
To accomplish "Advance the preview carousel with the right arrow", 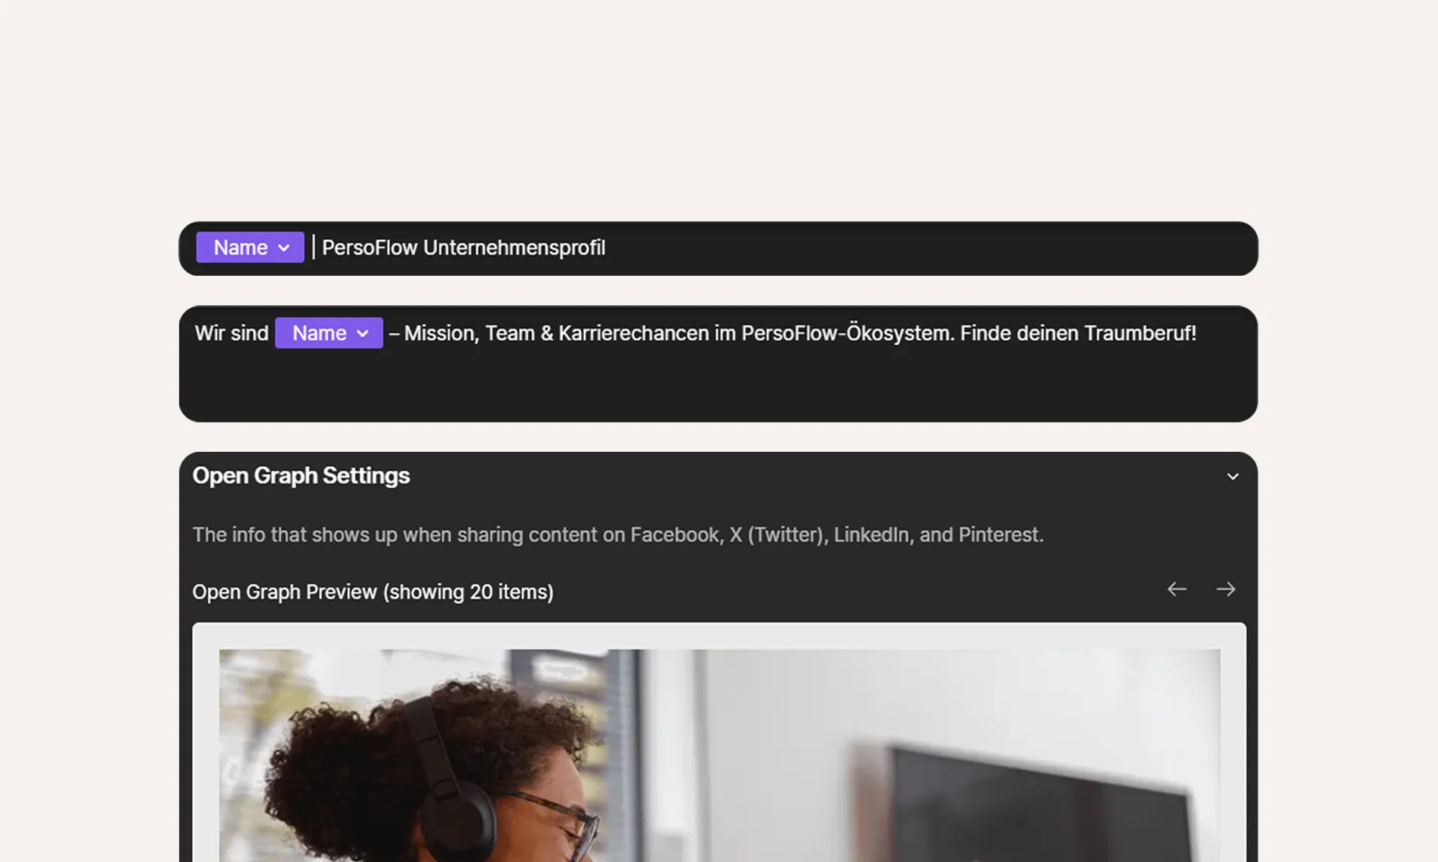I will (1226, 589).
